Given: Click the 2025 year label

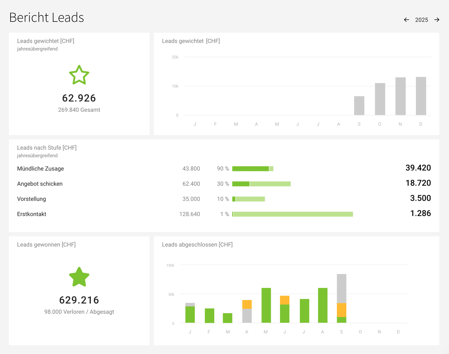Looking at the screenshot, I should tap(421, 20).
